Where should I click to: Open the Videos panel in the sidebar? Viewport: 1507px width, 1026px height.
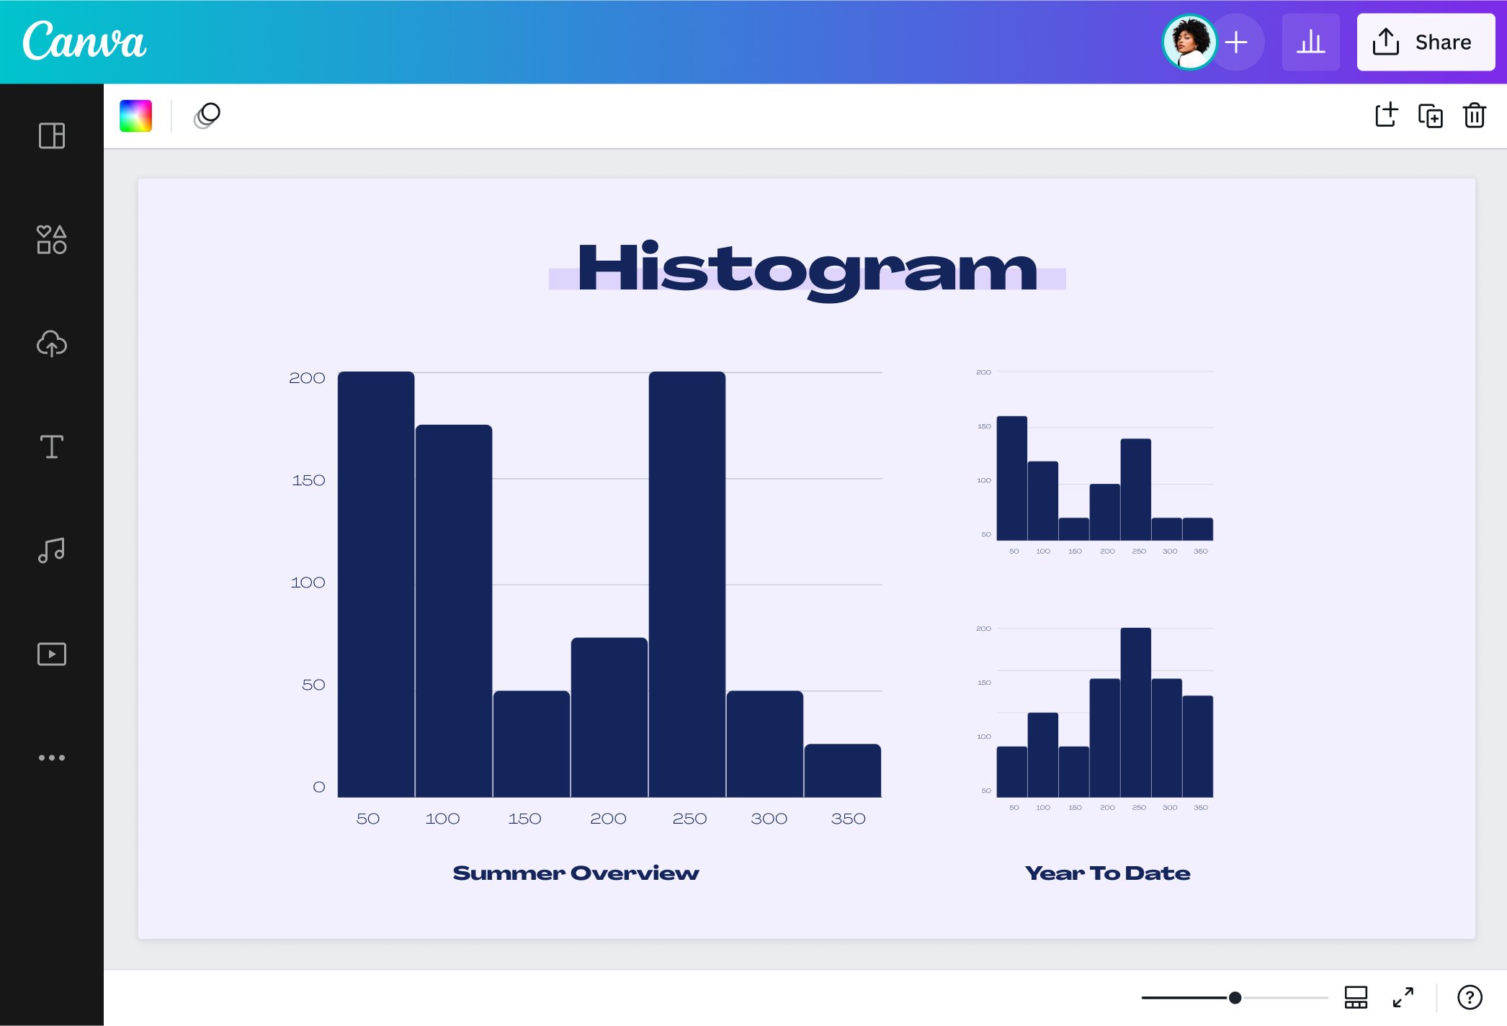[51, 653]
